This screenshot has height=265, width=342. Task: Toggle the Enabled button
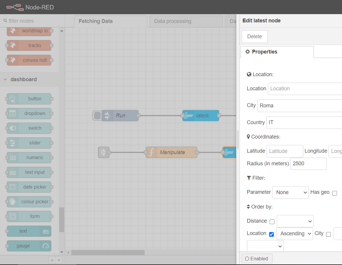pos(257,259)
